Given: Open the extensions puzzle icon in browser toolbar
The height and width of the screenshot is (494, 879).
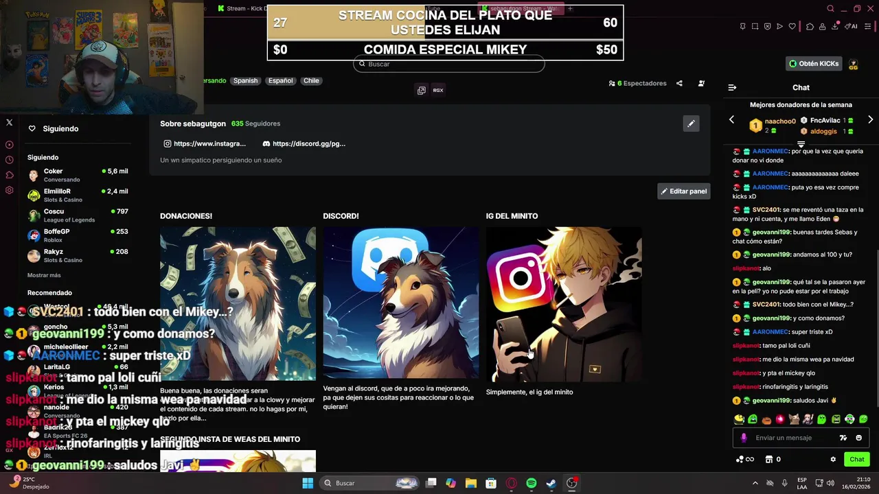Looking at the screenshot, I should click(810, 27).
